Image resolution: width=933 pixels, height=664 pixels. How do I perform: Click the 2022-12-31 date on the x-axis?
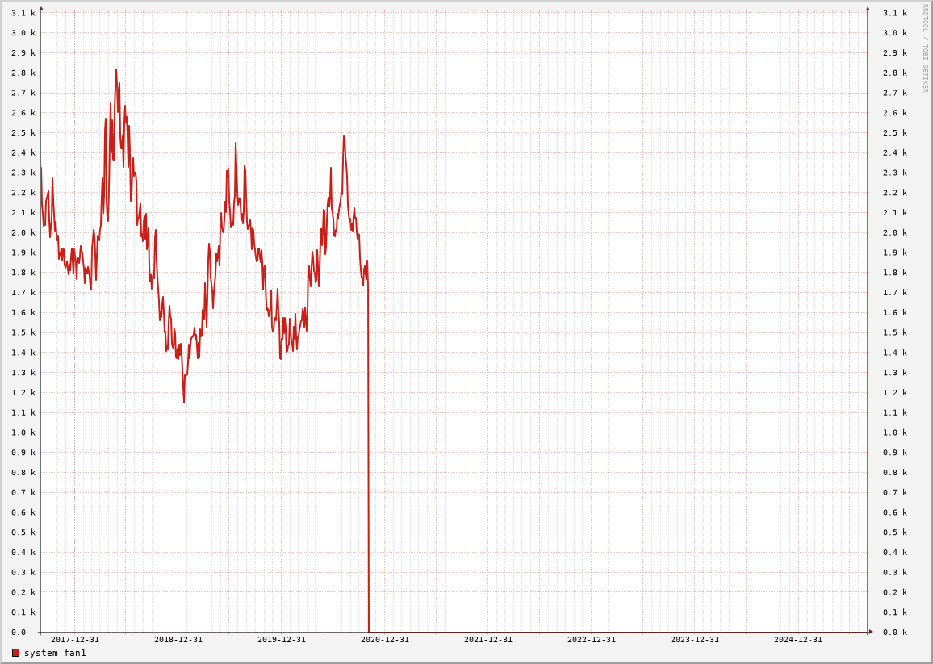point(592,640)
